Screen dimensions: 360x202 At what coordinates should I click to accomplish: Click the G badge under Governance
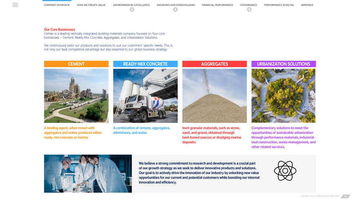249,9
